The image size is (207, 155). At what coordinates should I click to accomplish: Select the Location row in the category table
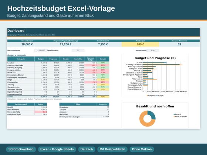click(x=58, y=63)
